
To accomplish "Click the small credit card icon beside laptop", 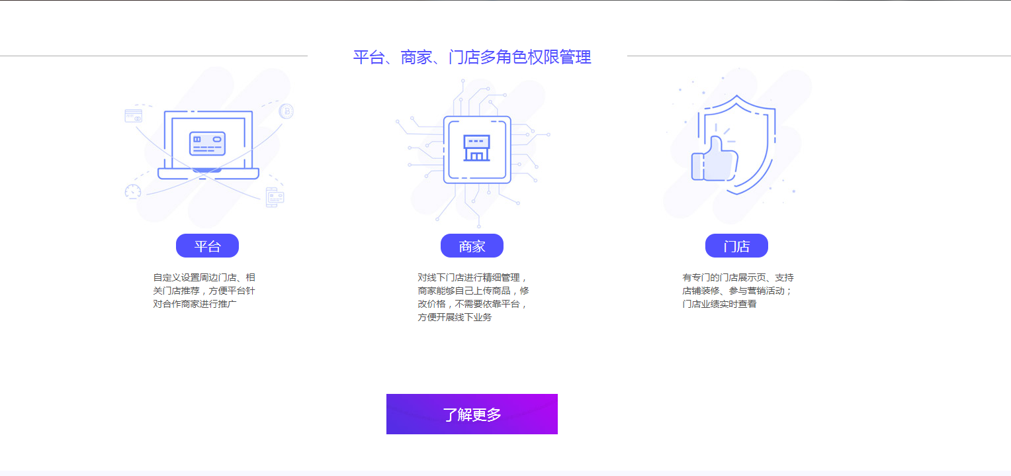I will coord(134,116).
